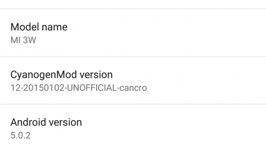Viewport: 266px width, 149px height.
Task: Open the CyanogenMod version entry
Action: click(133, 80)
